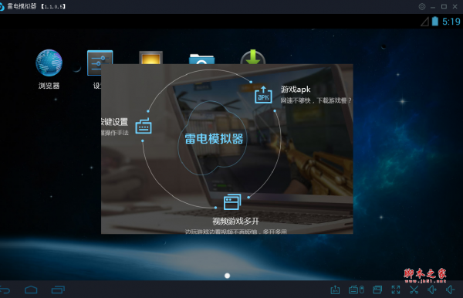Open the 浏览器 browser app
This screenshot has width=463, height=298.
pyautogui.click(x=49, y=63)
